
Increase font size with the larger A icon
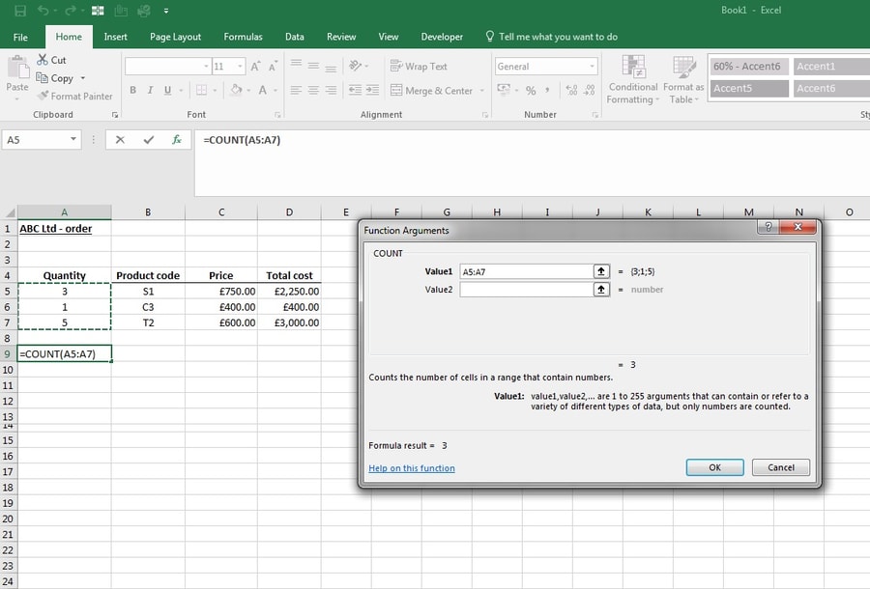[255, 67]
